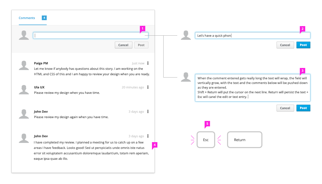Screen dimensions: 322x184
Task: Click the comment count badge showing 4
Action: pyautogui.click(x=44, y=18)
